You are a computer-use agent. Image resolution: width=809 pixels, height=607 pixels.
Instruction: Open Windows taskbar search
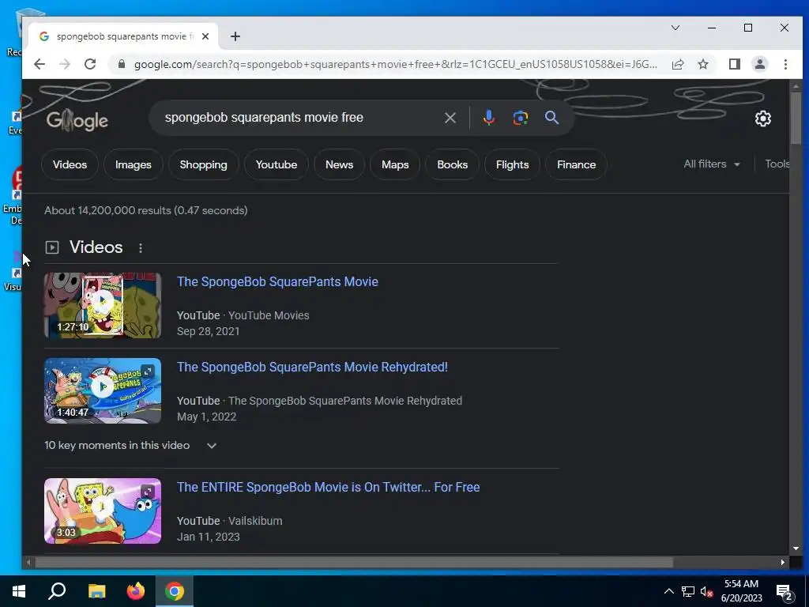click(57, 591)
